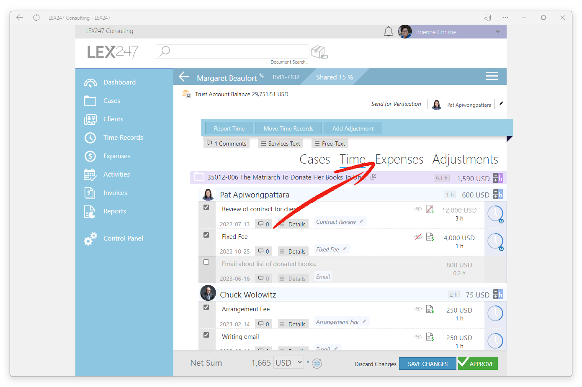Open Invoices in the sidebar

click(115, 193)
